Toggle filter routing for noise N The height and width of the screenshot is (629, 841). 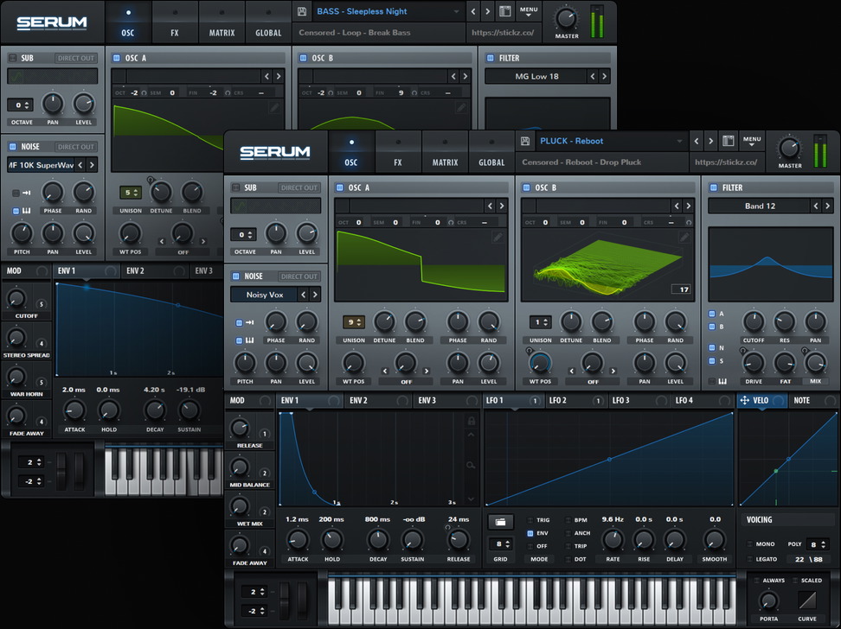click(712, 347)
